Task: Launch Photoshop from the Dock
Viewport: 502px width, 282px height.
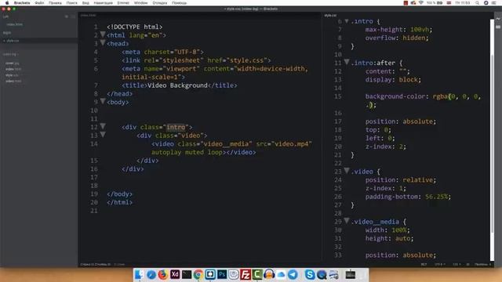Action: coord(221,274)
